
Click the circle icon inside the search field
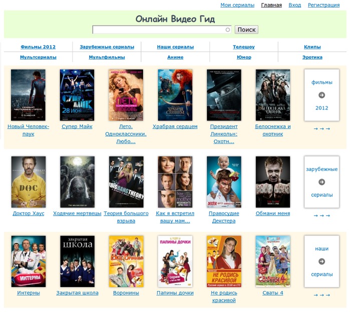[x=227, y=29]
